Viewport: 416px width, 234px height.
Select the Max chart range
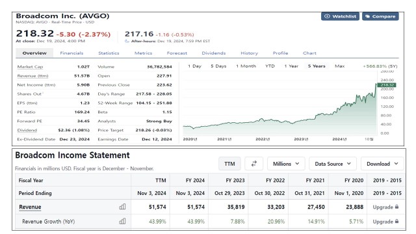tap(339, 66)
